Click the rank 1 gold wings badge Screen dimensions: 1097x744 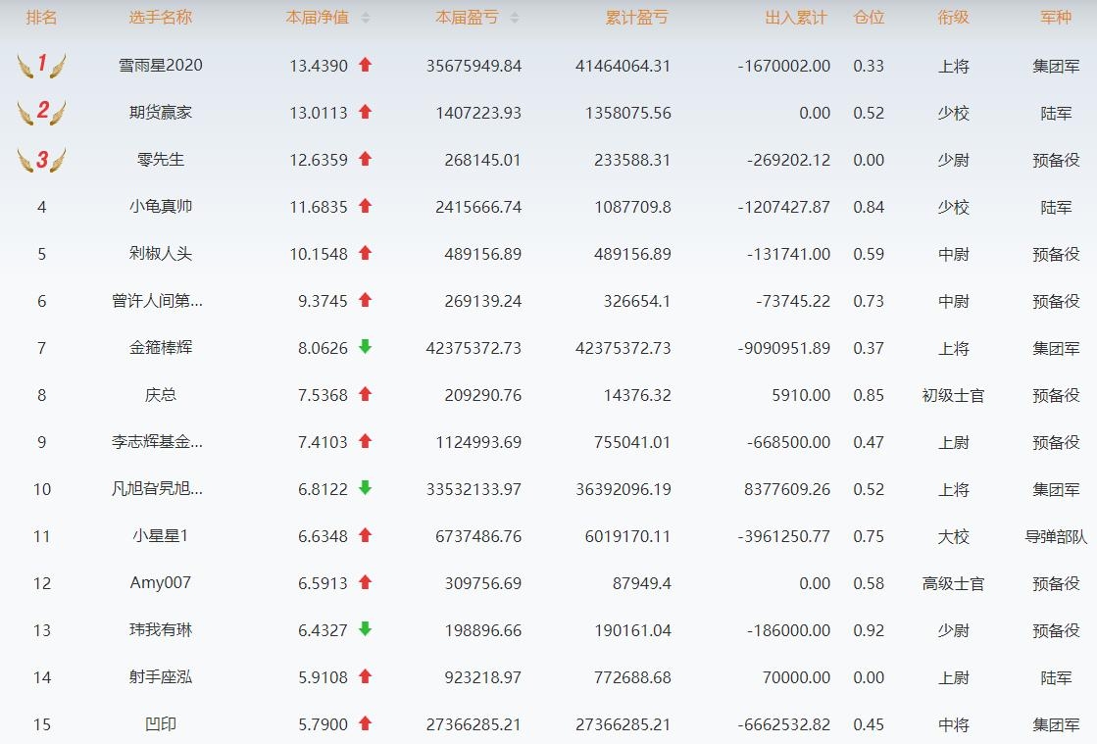41,66
